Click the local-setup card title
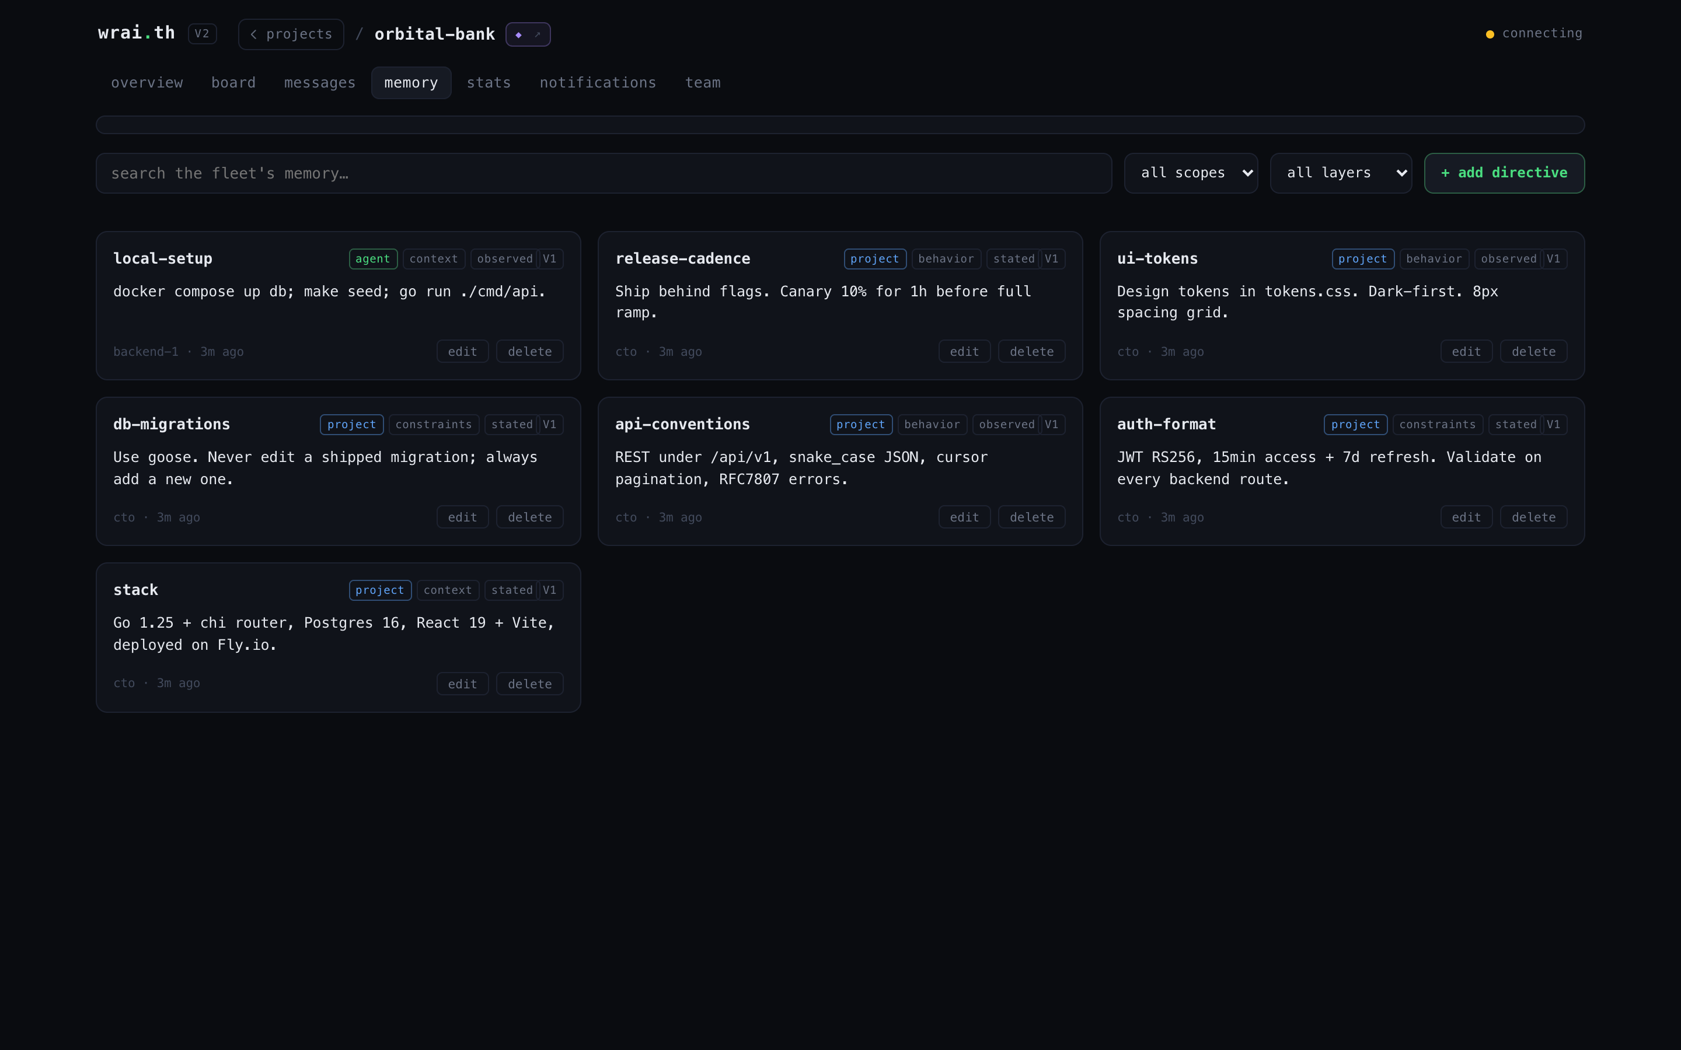Image resolution: width=1681 pixels, height=1050 pixels. point(162,258)
